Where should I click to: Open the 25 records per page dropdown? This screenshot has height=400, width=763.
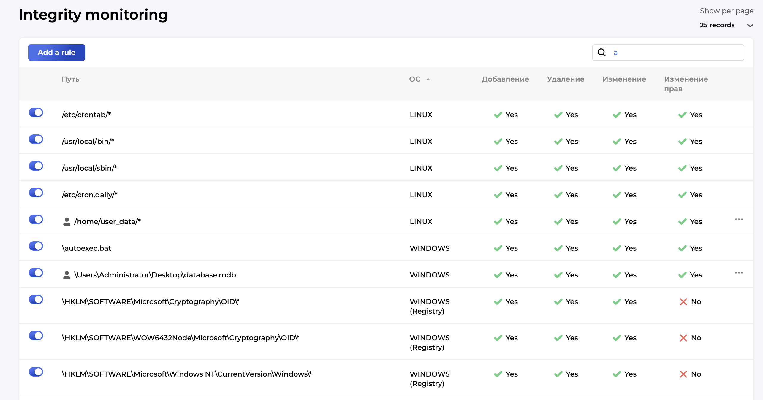(717, 25)
